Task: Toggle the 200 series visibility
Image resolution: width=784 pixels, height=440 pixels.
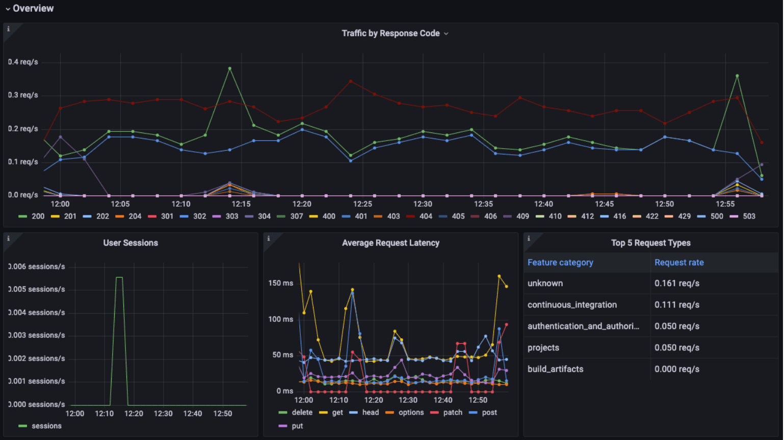Action: 37,216
